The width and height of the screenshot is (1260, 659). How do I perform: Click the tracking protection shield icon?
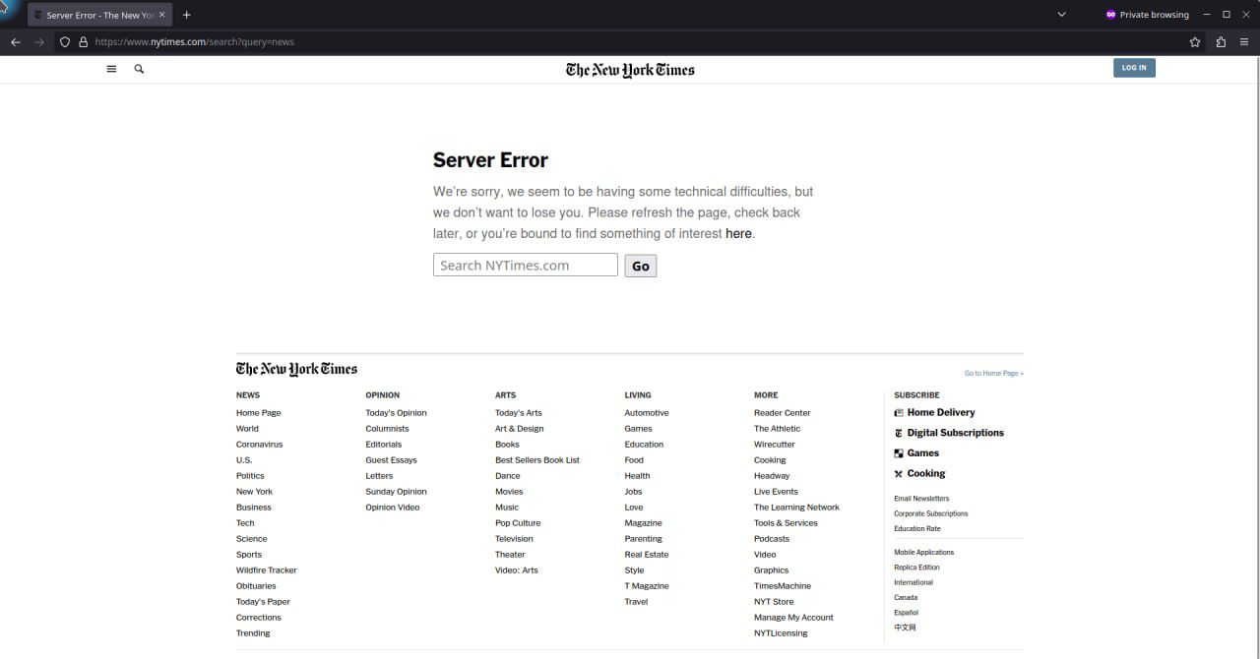(65, 42)
